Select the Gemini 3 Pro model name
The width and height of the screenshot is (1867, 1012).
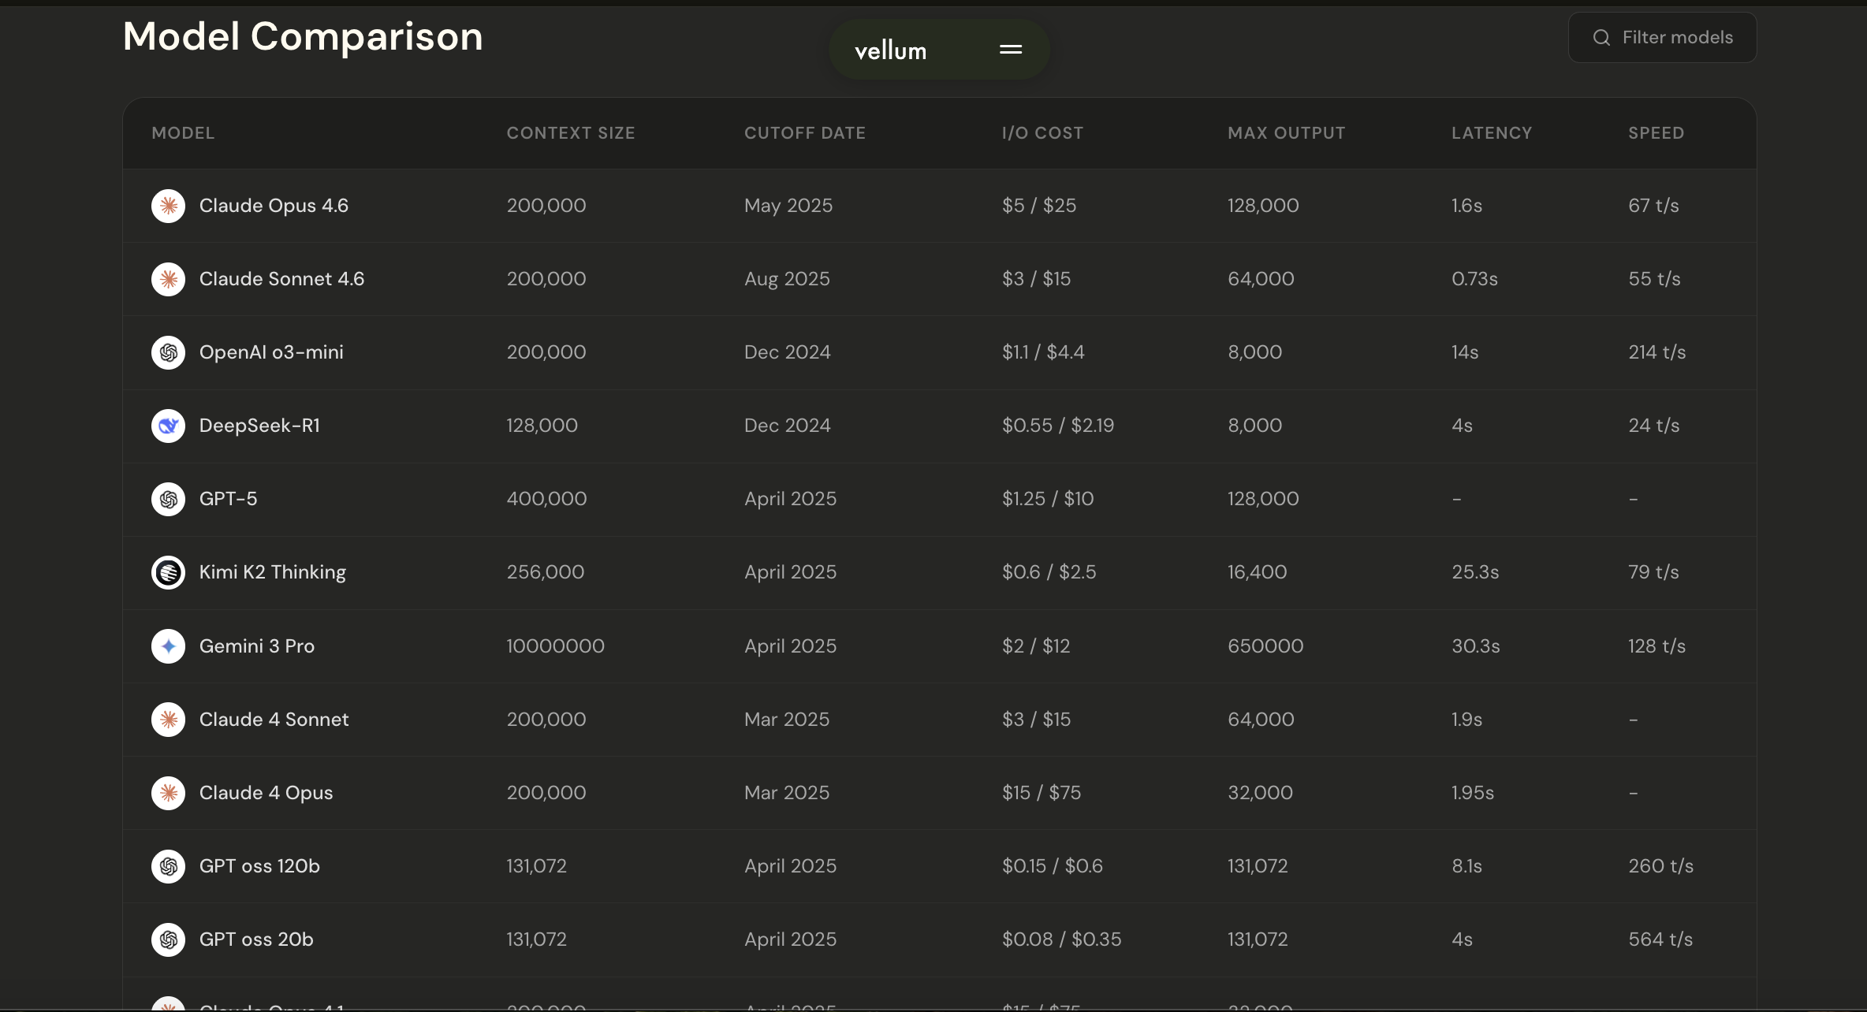click(x=256, y=646)
